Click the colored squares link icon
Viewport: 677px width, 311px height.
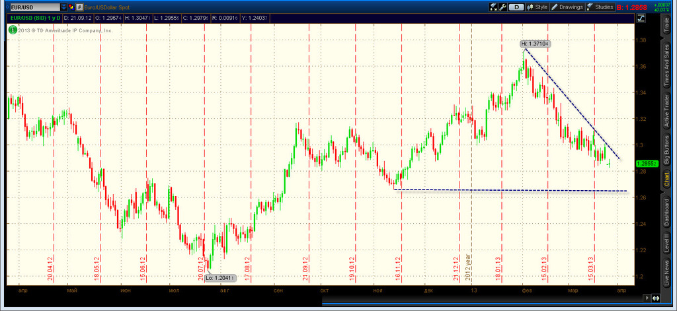71,7
